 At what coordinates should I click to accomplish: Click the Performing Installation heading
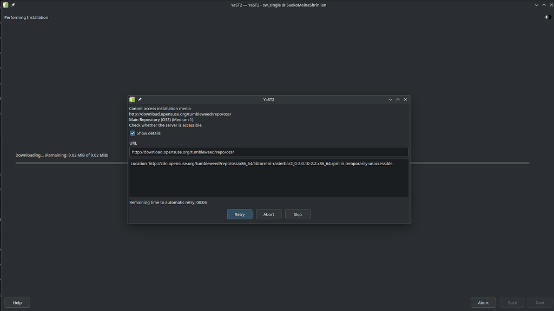26,17
